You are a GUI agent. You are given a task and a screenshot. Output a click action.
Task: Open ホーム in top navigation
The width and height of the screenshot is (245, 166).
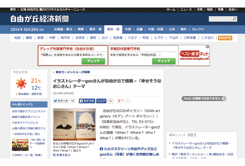(x=171, y=9)
